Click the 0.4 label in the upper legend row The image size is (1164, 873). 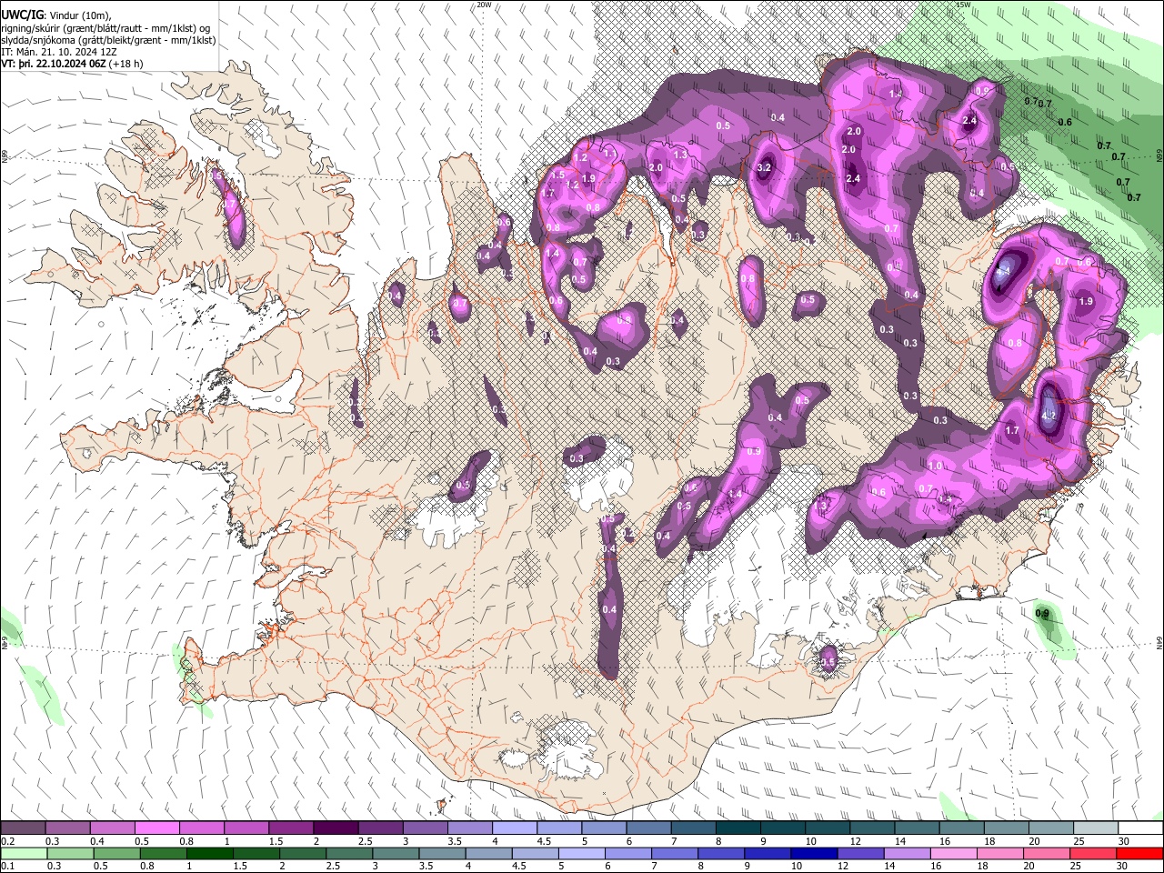(x=97, y=841)
